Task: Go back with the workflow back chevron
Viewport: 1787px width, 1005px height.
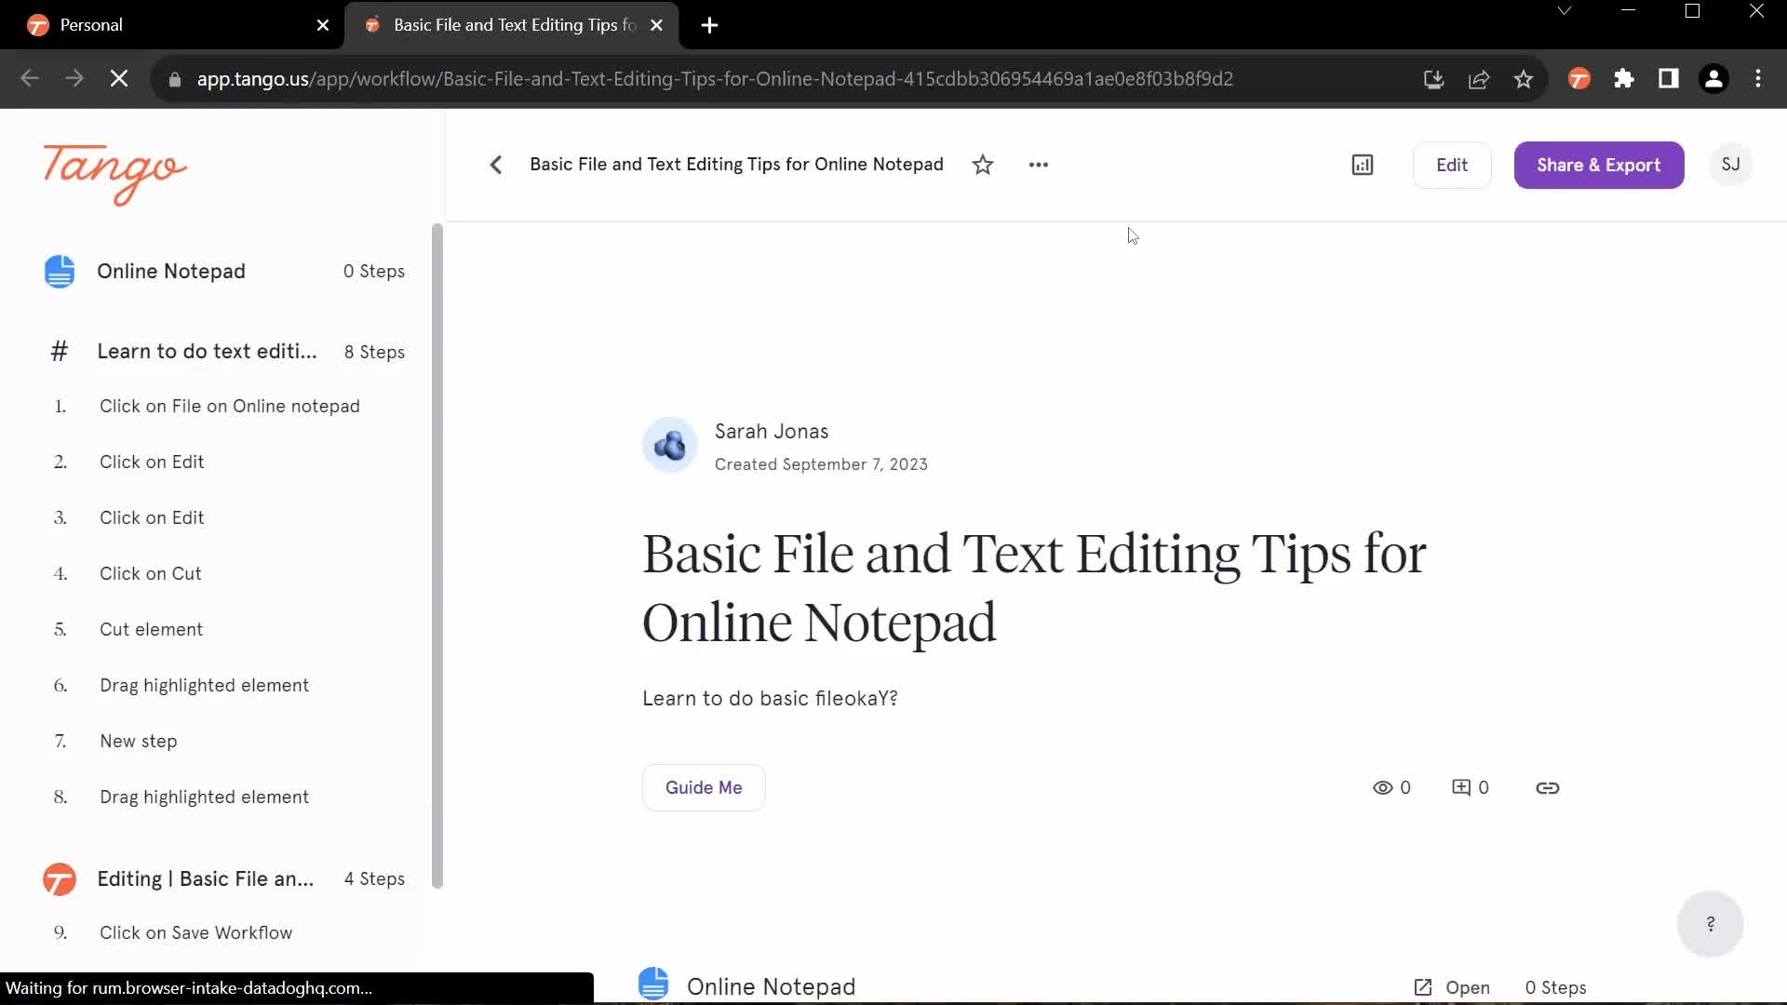Action: [x=496, y=165]
